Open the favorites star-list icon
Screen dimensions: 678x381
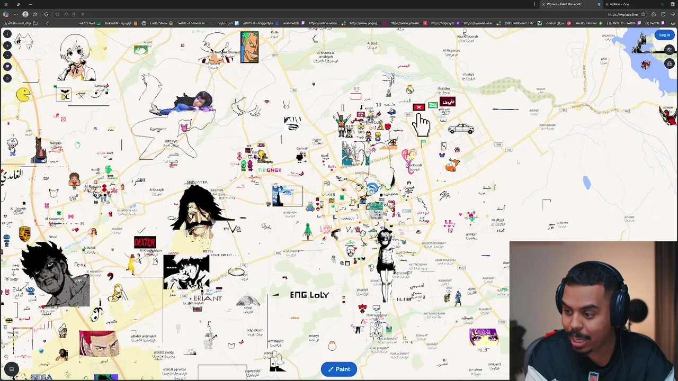pos(35,14)
